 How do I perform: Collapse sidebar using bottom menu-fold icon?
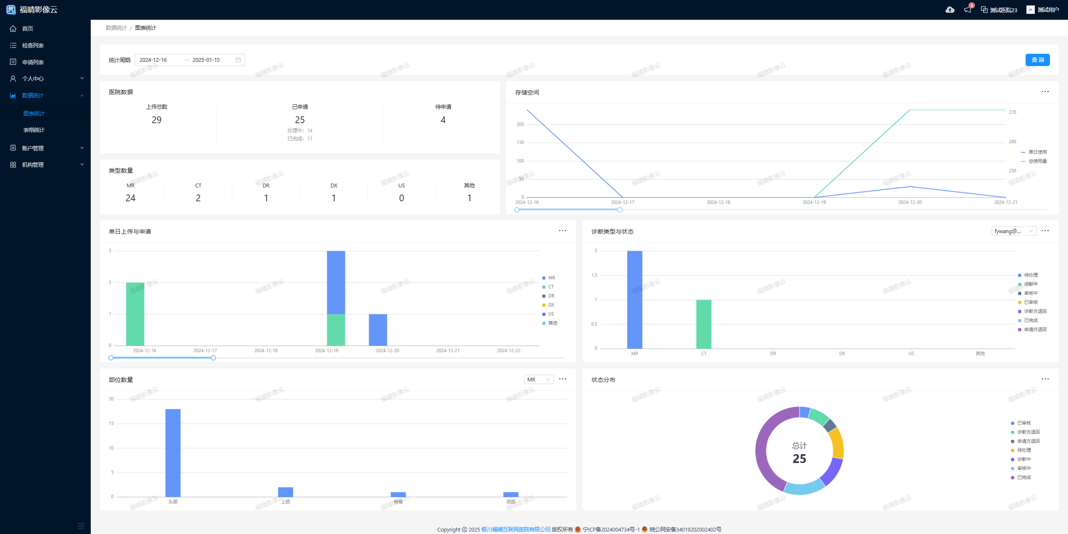click(81, 526)
